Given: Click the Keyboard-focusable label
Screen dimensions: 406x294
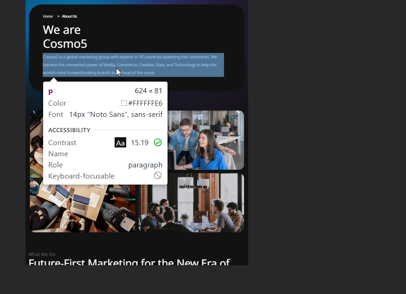Looking at the screenshot, I should (x=81, y=176).
